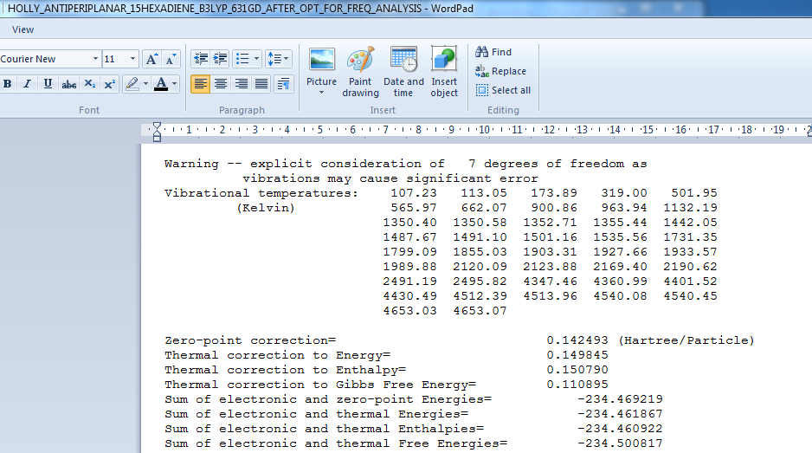Choose Select all in Editing group

(x=503, y=90)
